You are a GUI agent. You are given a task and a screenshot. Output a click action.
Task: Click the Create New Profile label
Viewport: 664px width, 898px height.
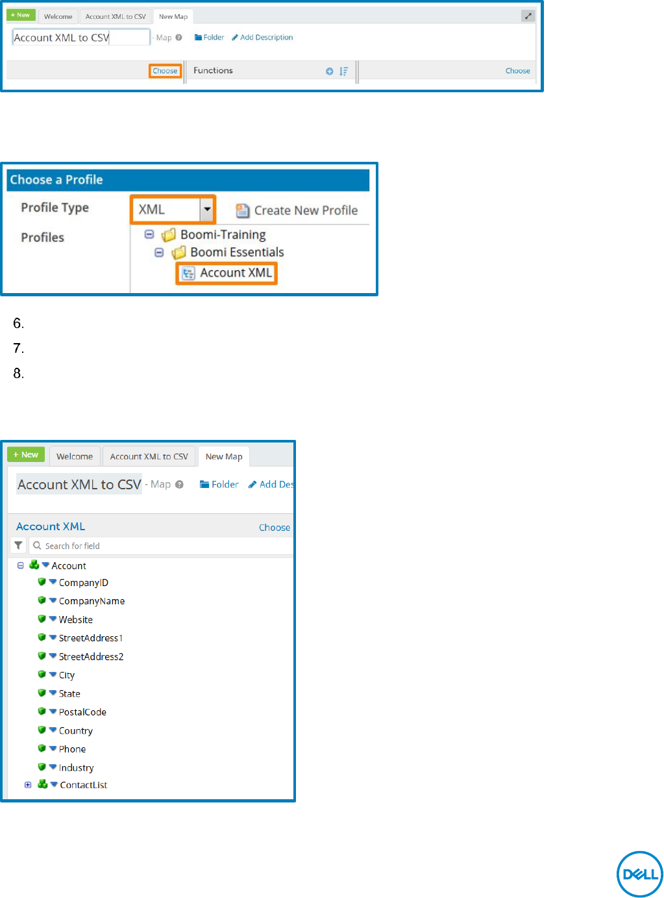tap(306, 211)
